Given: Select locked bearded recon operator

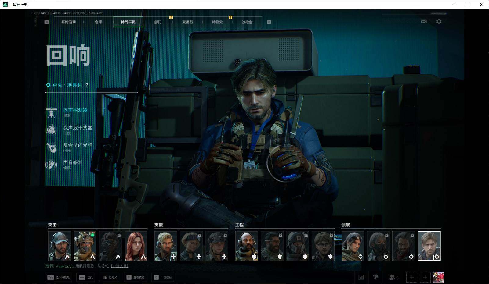Looking at the screenshot, I should coord(404,246).
